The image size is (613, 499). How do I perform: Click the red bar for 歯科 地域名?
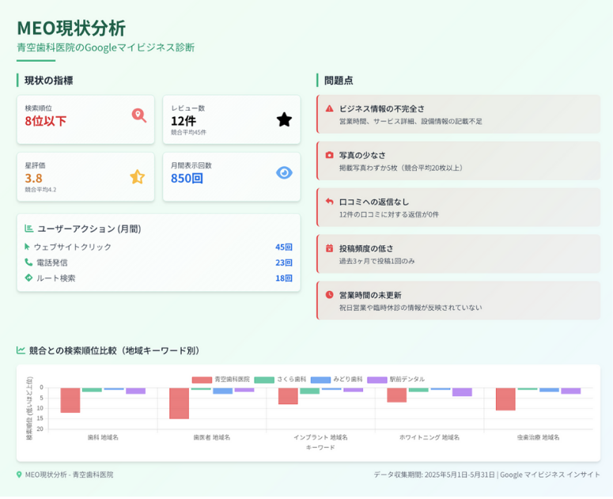70,400
